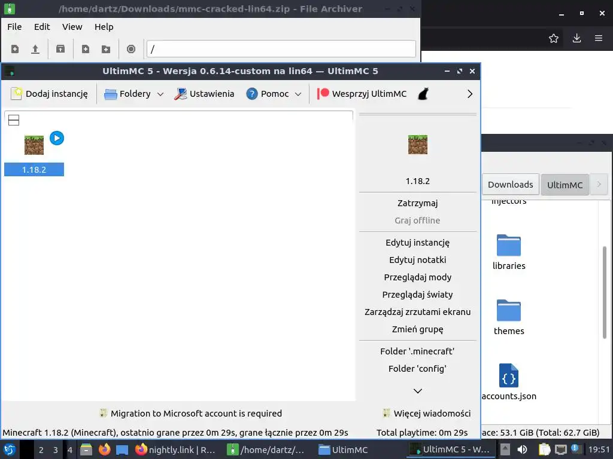Switch to workspace 2 in pager
This screenshot has height=459, width=613.
pos(41,450)
